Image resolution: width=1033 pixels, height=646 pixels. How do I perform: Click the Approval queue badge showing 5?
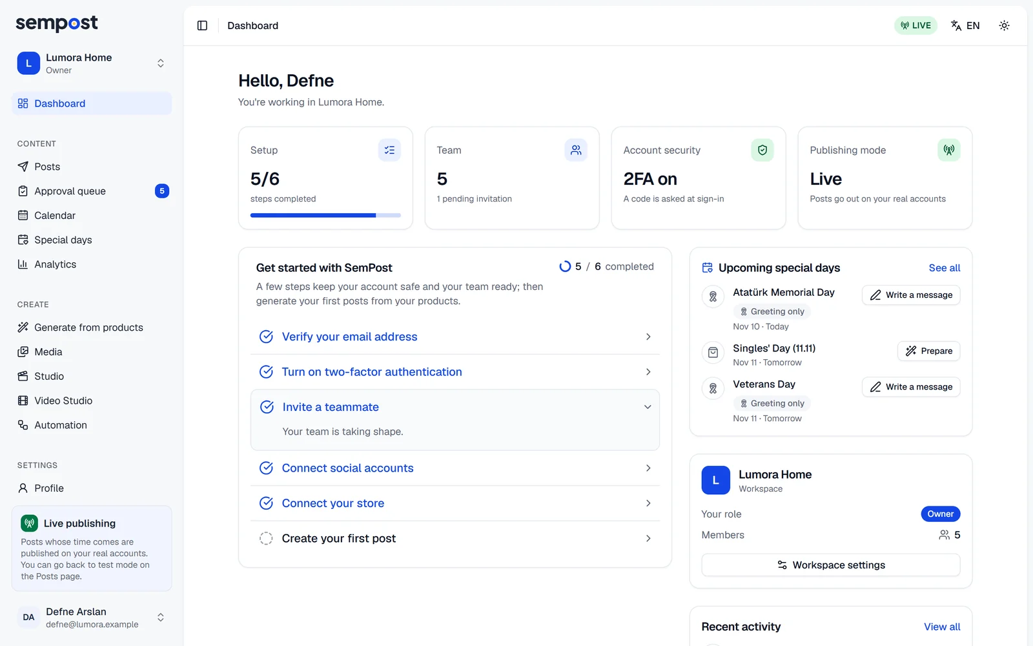[x=162, y=191]
